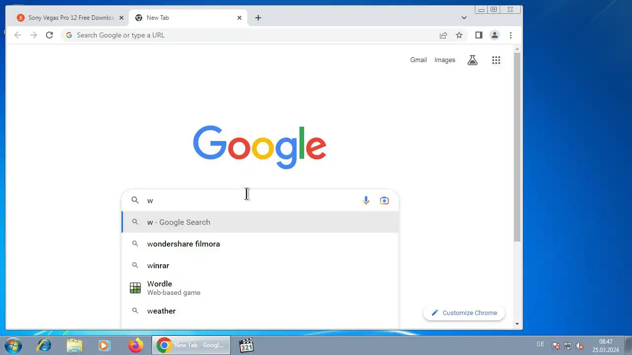Select the Chrome New Tab taskbar button
The width and height of the screenshot is (632, 355).
tap(191, 345)
